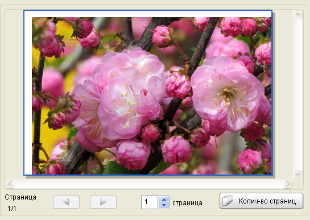Decrease page number with spinner down arrow
310x220 pixels.
164,205
